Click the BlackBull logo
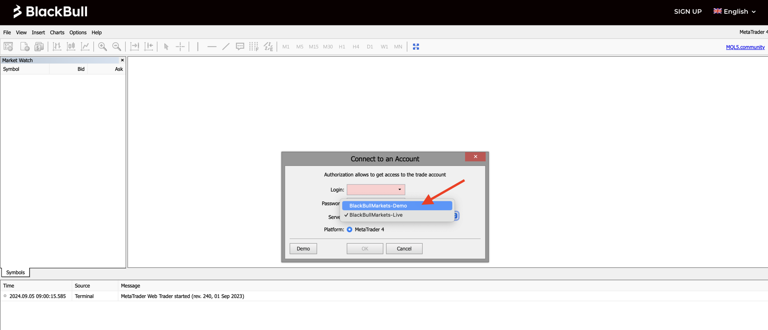The image size is (768, 330). (50, 11)
